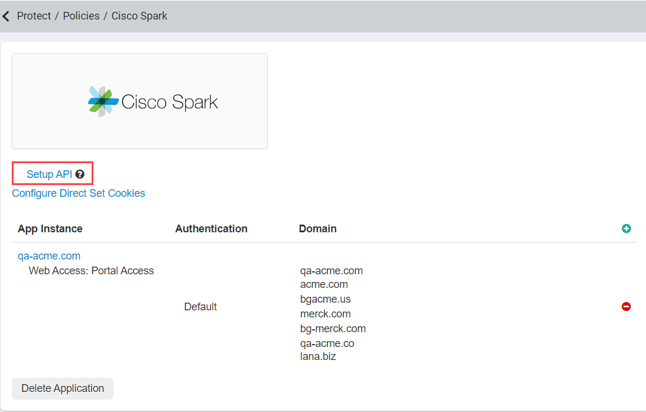Image resolution: width=646 pixels, height=412 pixels.
Task: Add app instance with green plus icon
Action: 626,229
